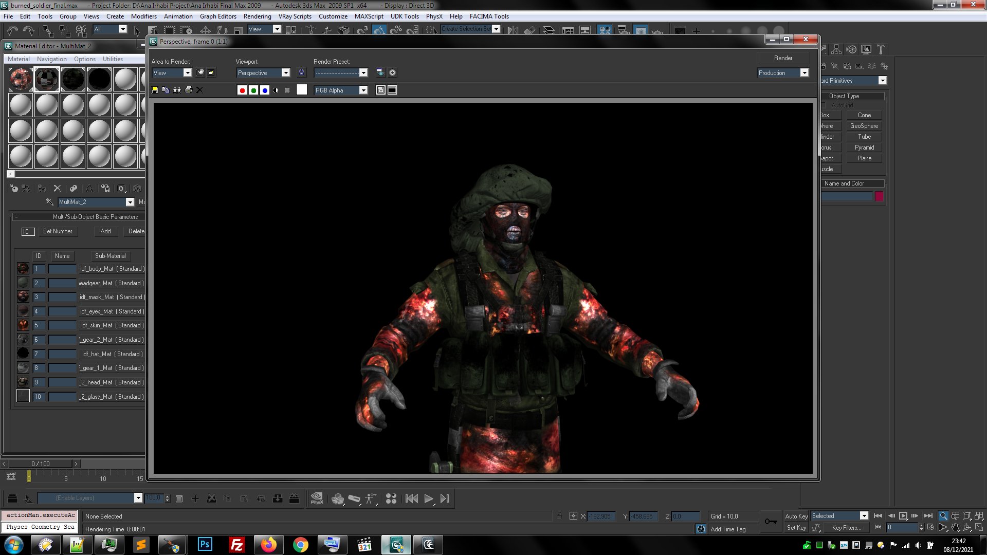This screenshot has width=987, height=555.
Task: Open the Graph Editors menu
Action: point(218,16)
